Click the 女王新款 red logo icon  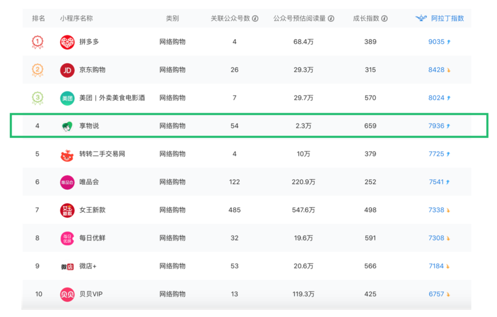[x=67, y=210]
